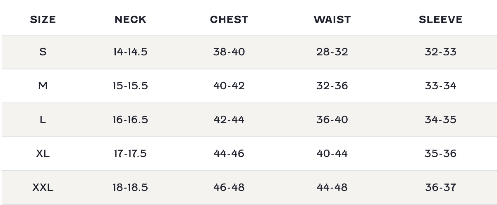Click neck measurement 14-14.5
This screenshot has height=205, width=497.
point(130,52)
